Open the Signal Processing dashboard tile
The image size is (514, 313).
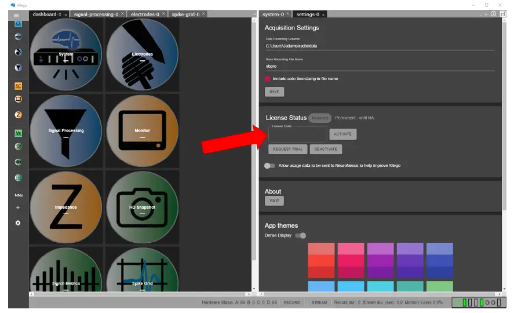[66, 131]
